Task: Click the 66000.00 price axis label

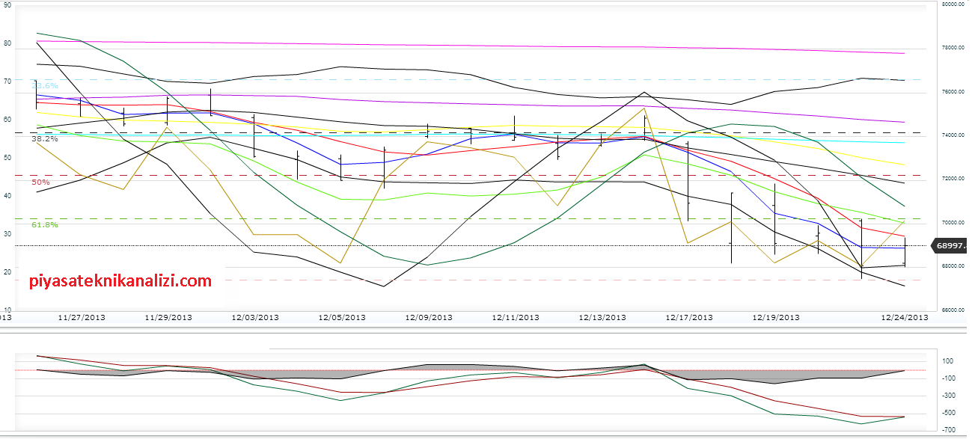Action: [x=951, y=310]
